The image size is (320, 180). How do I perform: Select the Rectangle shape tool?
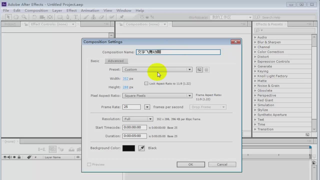(60, 17)
